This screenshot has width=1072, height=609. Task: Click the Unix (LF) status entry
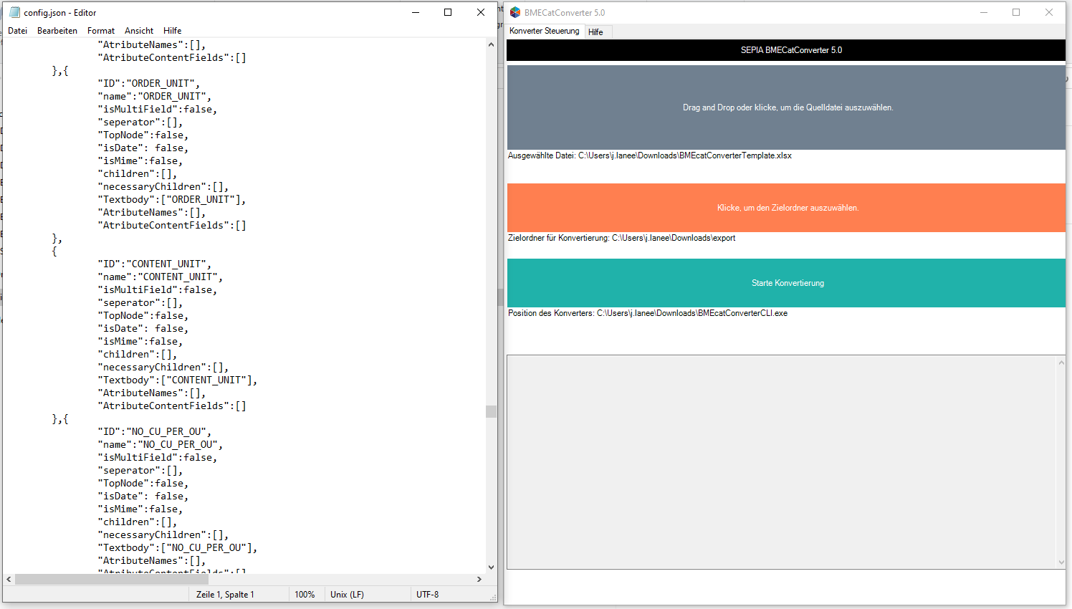click(x=347, y=595)
